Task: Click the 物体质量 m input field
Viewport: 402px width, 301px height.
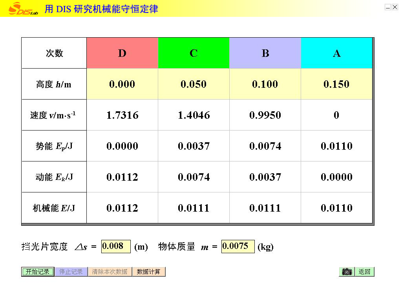Action: click(238, 247)
